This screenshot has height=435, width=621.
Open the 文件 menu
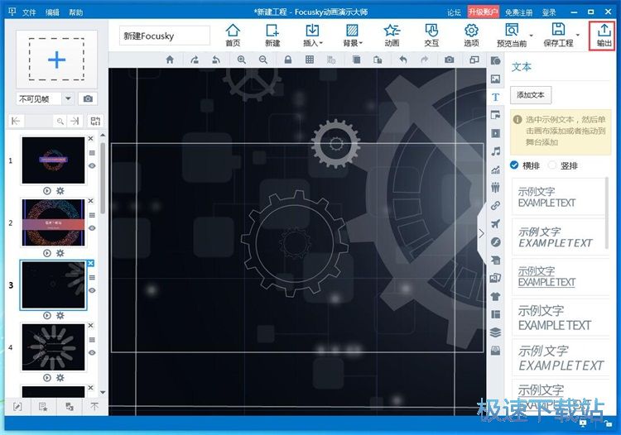pyautogui.click(x=29, y=12)
